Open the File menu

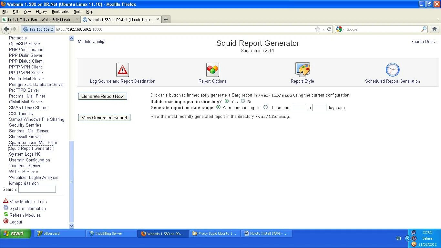point(5,12)
